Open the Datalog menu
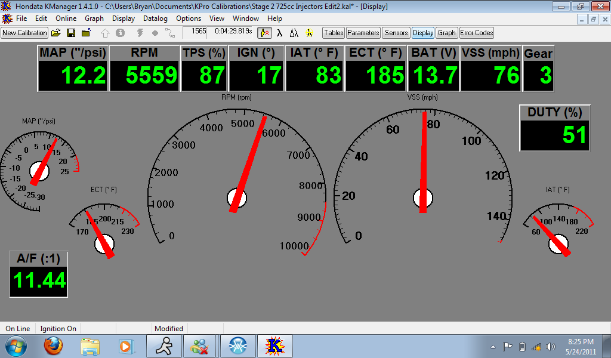Image resolution: width=611 pixels, height=358 pixels. (x=155, y=18)
